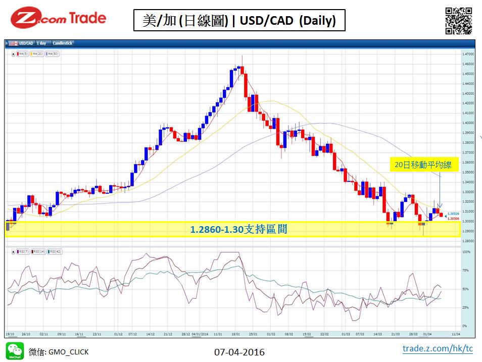The image size is (482, 362).
Task: Click the date 07-04-2016 text
Action: [x=239, y=352]
